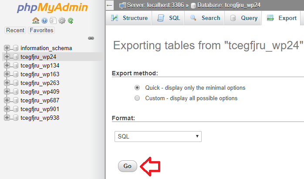Click the Go button
This screenshot has width=304, height=179.
click(128, 166)
